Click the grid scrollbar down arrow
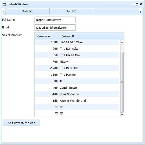Image resolution: width=145 pixels, height=145 pixels. (122, 115)
